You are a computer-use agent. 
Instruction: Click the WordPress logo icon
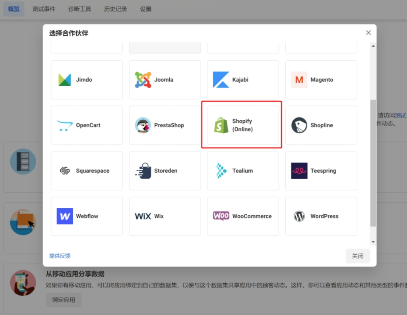(x=299, y=216)
